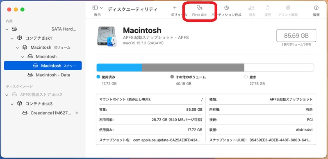
Task: Click the Macintosh volume name heading
Action: (x=142, y=31)
